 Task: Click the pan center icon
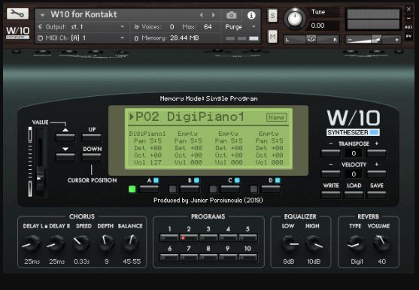coord(311,40)
